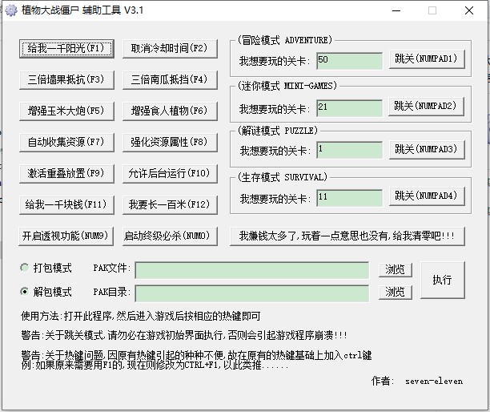Image resolution: width=490 pixels, height=412 pixels.
Task: Click 浏览 button beside PAK文件
Action: (396, 269)
